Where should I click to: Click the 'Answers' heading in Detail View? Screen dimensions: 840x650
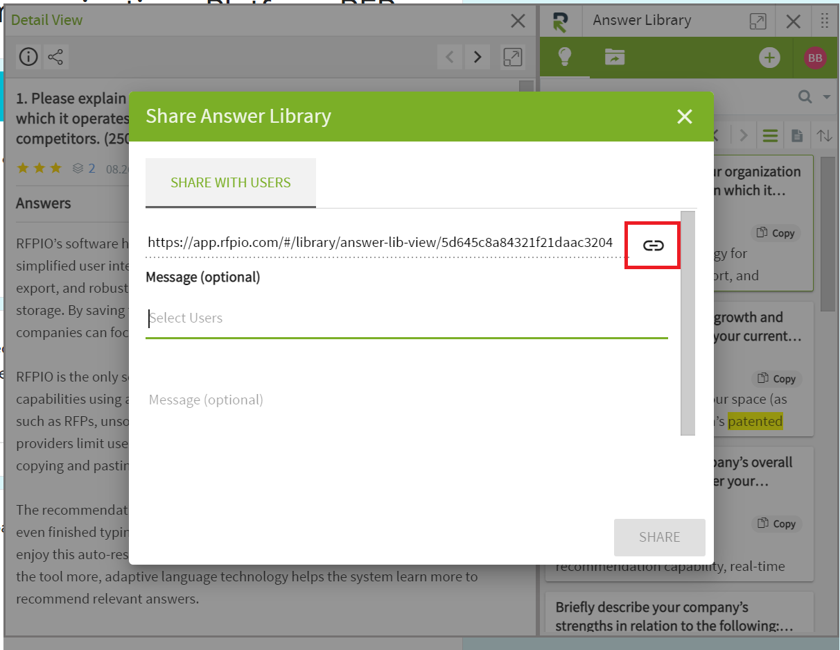click(x=43, y=203)
